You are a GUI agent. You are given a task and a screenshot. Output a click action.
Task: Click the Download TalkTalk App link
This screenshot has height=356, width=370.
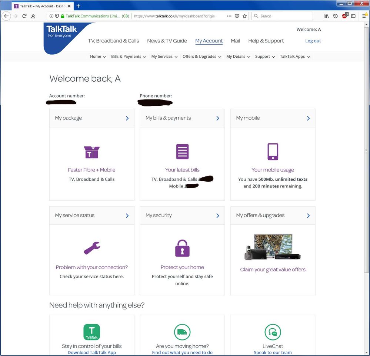point(92,352)
